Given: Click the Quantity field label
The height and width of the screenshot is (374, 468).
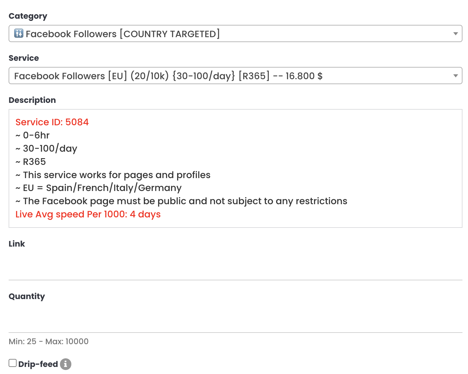Looking at the screenshot, I should (27, 296).
